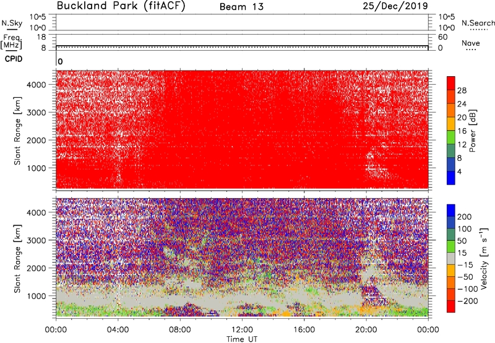Click the 'N.Search' legend label
495x343 pixels.
pyautogui.click(x=478, y=23)
